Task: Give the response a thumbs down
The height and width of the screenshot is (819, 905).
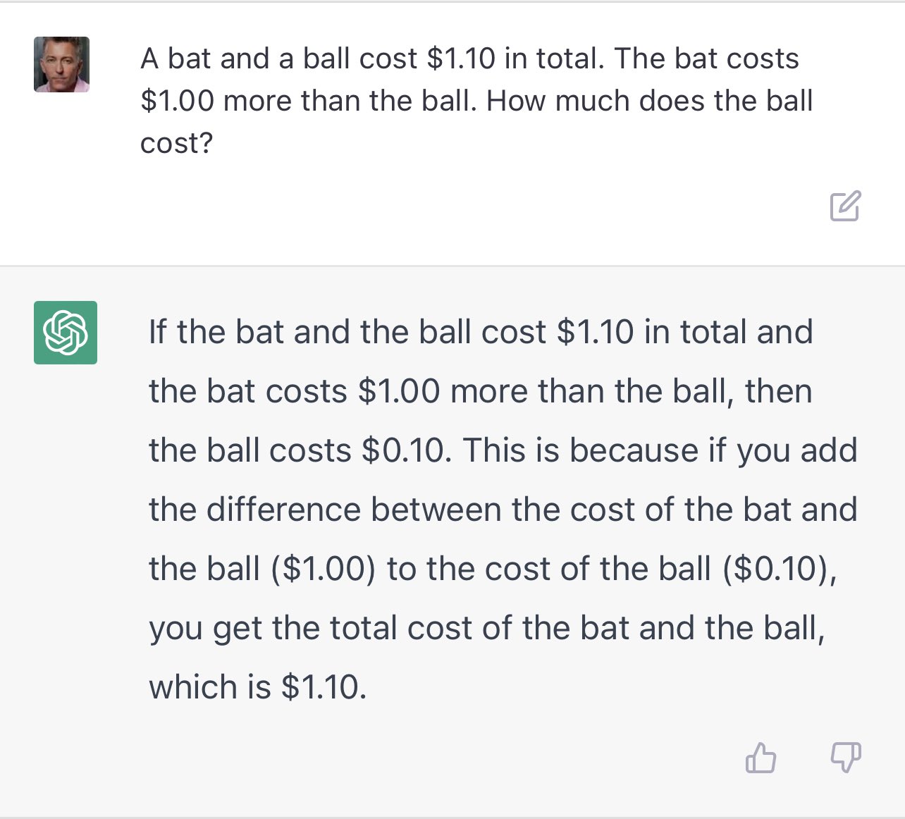Action: pyautogui.click(x=845, y=758)
